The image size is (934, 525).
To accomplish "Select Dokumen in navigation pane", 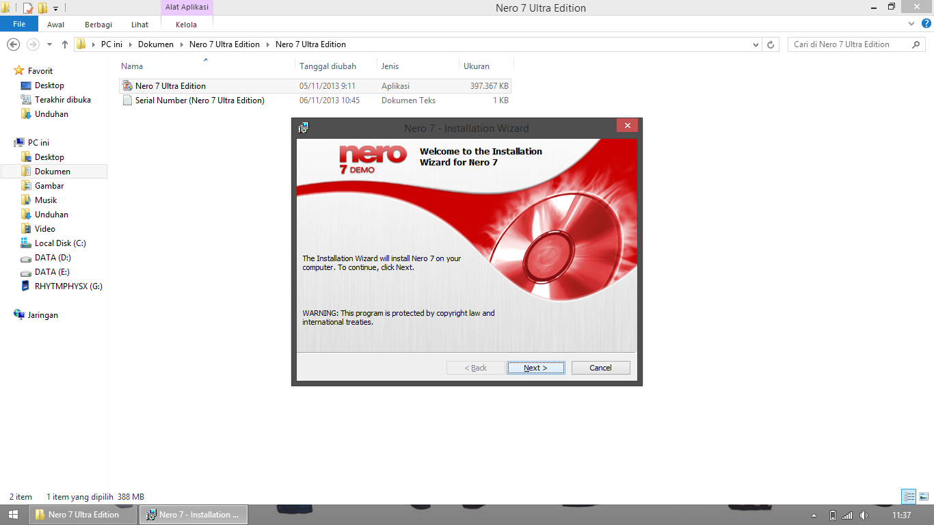I will click(53, 172).
